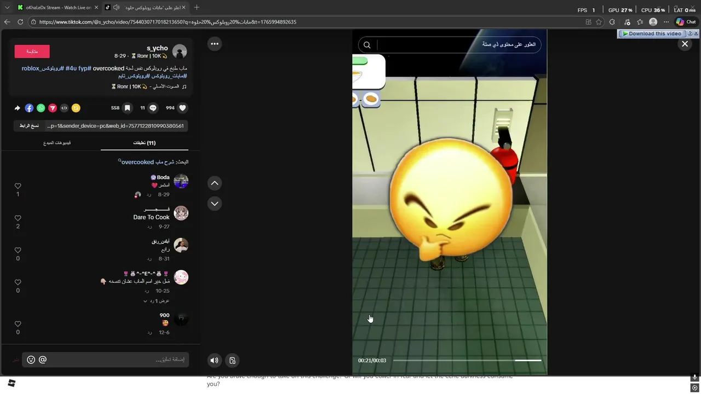The width and height of the screenshot is (701, 394).
Task: Open more share options arrow
Action: tap(17, 108)
